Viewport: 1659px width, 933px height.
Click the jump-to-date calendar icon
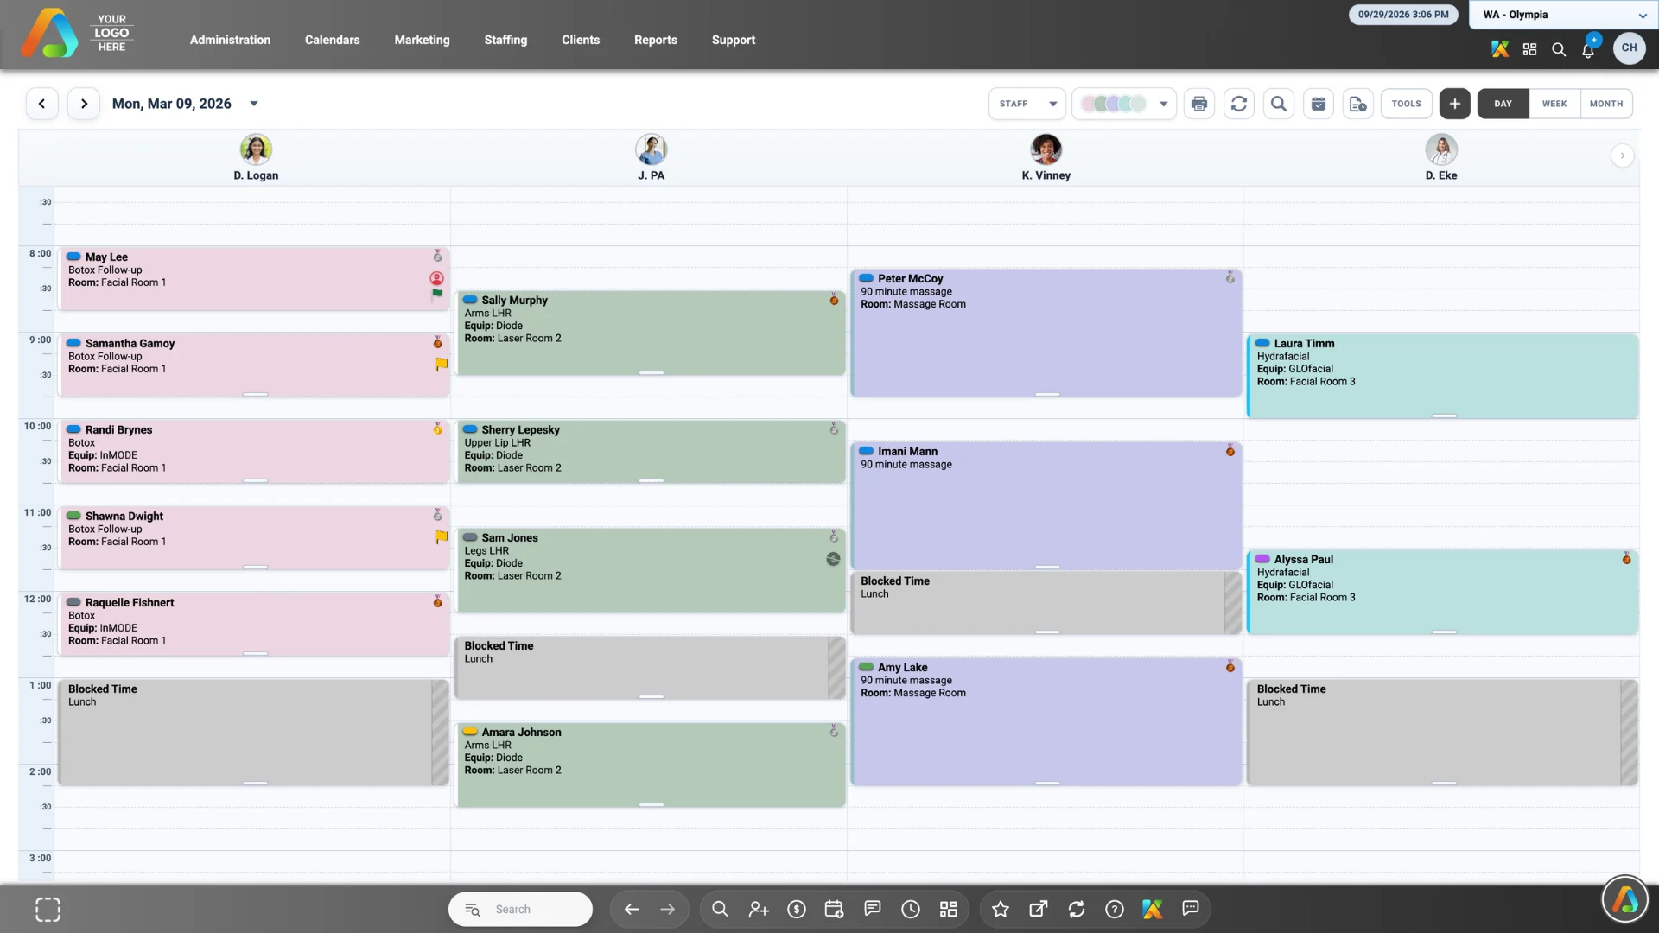(x=1318, y=104)
